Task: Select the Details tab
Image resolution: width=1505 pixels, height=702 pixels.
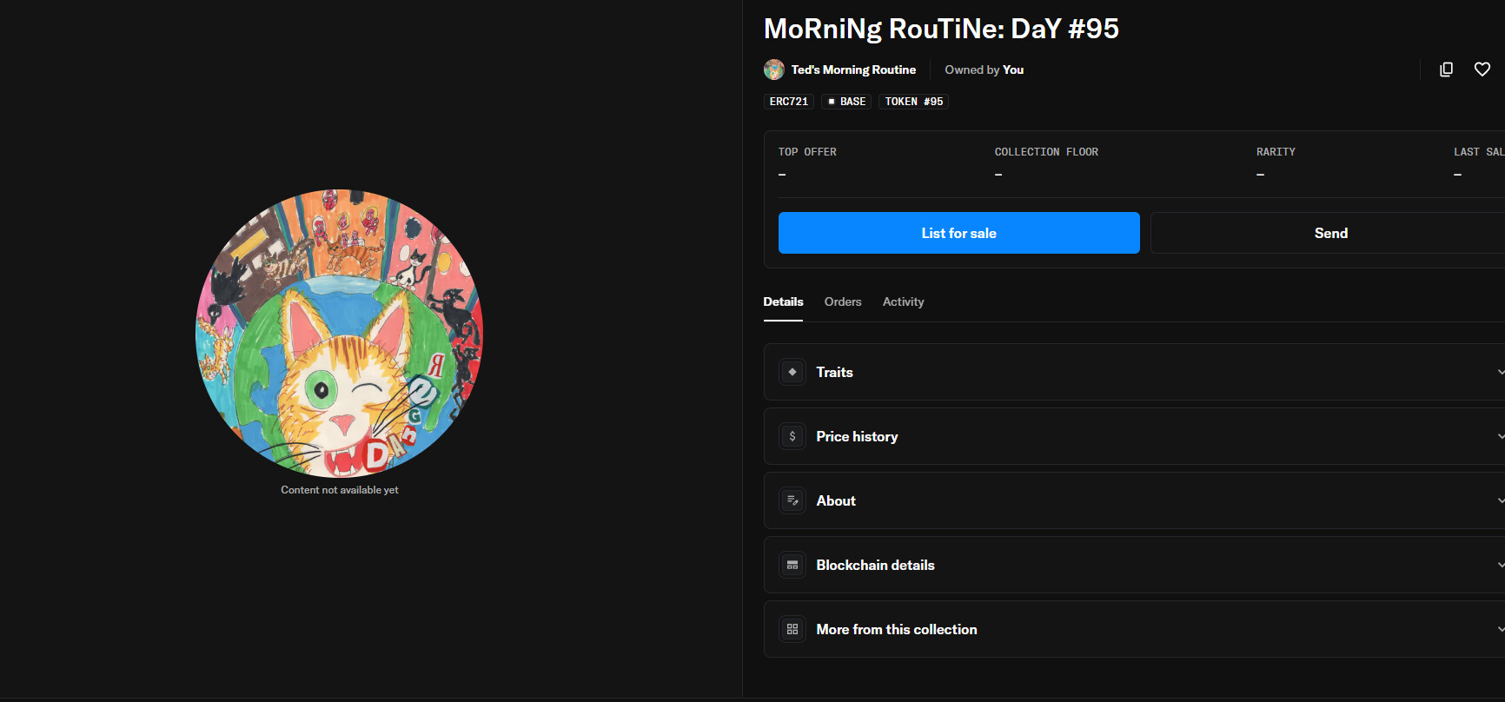Action: tap(783, 301)
